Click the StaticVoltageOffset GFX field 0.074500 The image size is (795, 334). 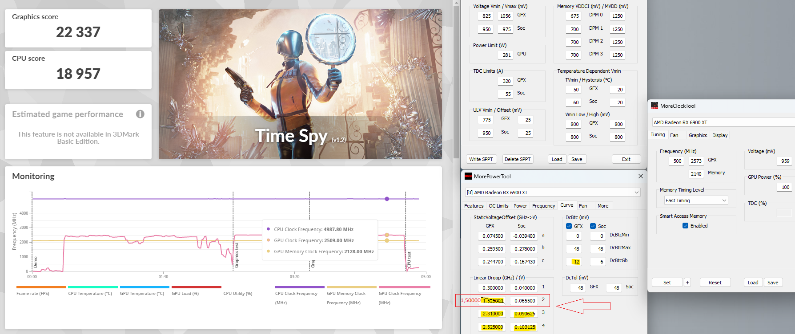pyautogui.click(x=491, y=236)
